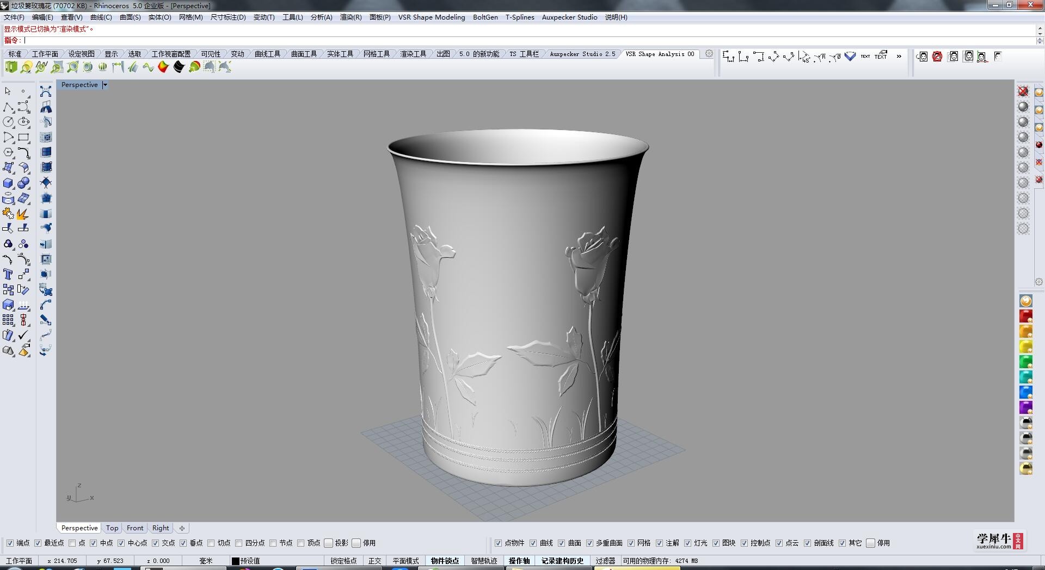Click the red-yellow curvature analysis icon
Screen dimensions: 1045x570
point(163,67)
